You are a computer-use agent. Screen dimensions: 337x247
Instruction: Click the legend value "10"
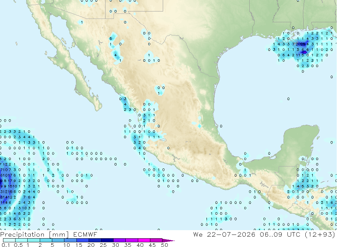click(x=67, y=245)
